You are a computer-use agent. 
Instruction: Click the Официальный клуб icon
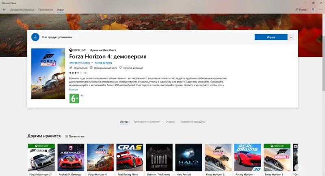point(91,68)
